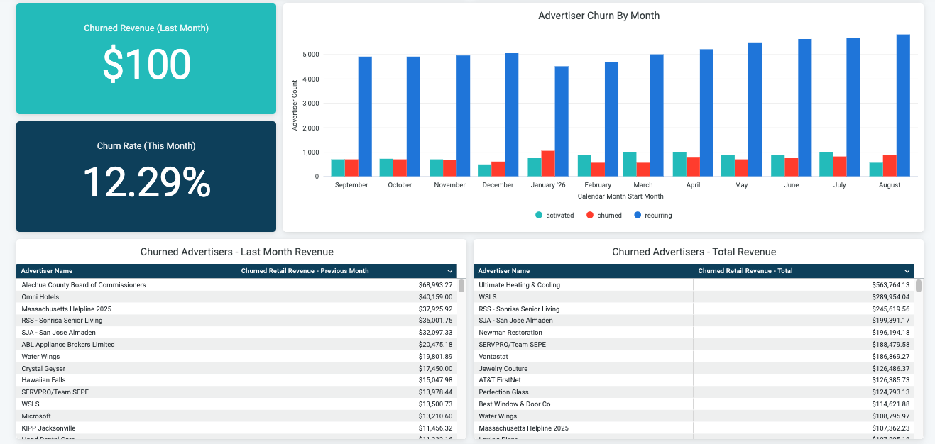
Task: Click the Alachua County Board of Commissioners row
Action: click(237, 285)
